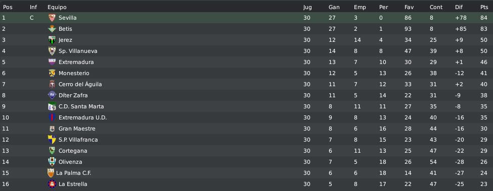Image resolution: width=493 pixels, height=191 pixels.
Task: Click the Sevilla club crest icon
Action: pos(52,18)
